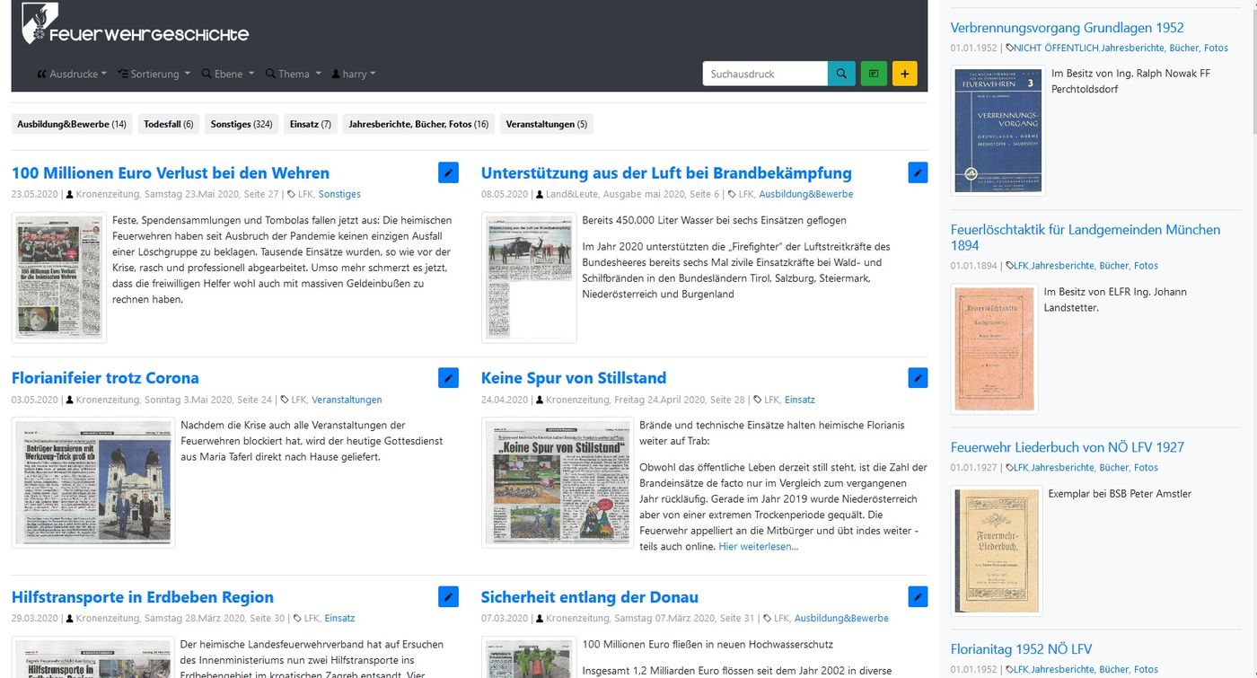Filter by Einsatz (7) tag

point(311,124)
